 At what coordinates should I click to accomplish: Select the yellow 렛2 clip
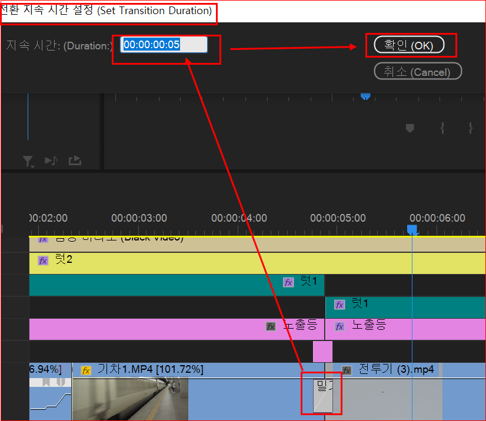click(x=257, y=263)
